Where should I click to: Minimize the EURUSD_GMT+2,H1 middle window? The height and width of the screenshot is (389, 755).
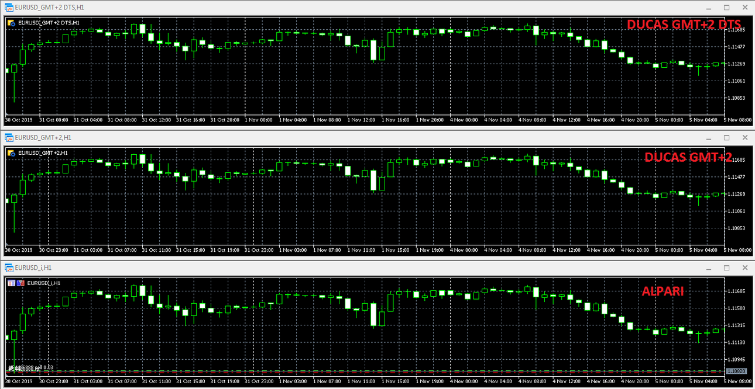709,138
